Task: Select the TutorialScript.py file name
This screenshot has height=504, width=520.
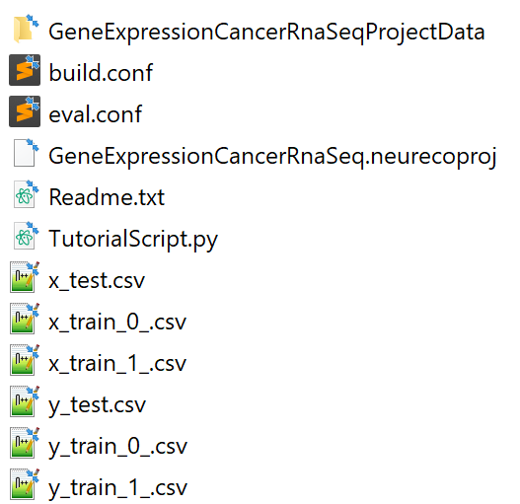Action: click(133, 240)
